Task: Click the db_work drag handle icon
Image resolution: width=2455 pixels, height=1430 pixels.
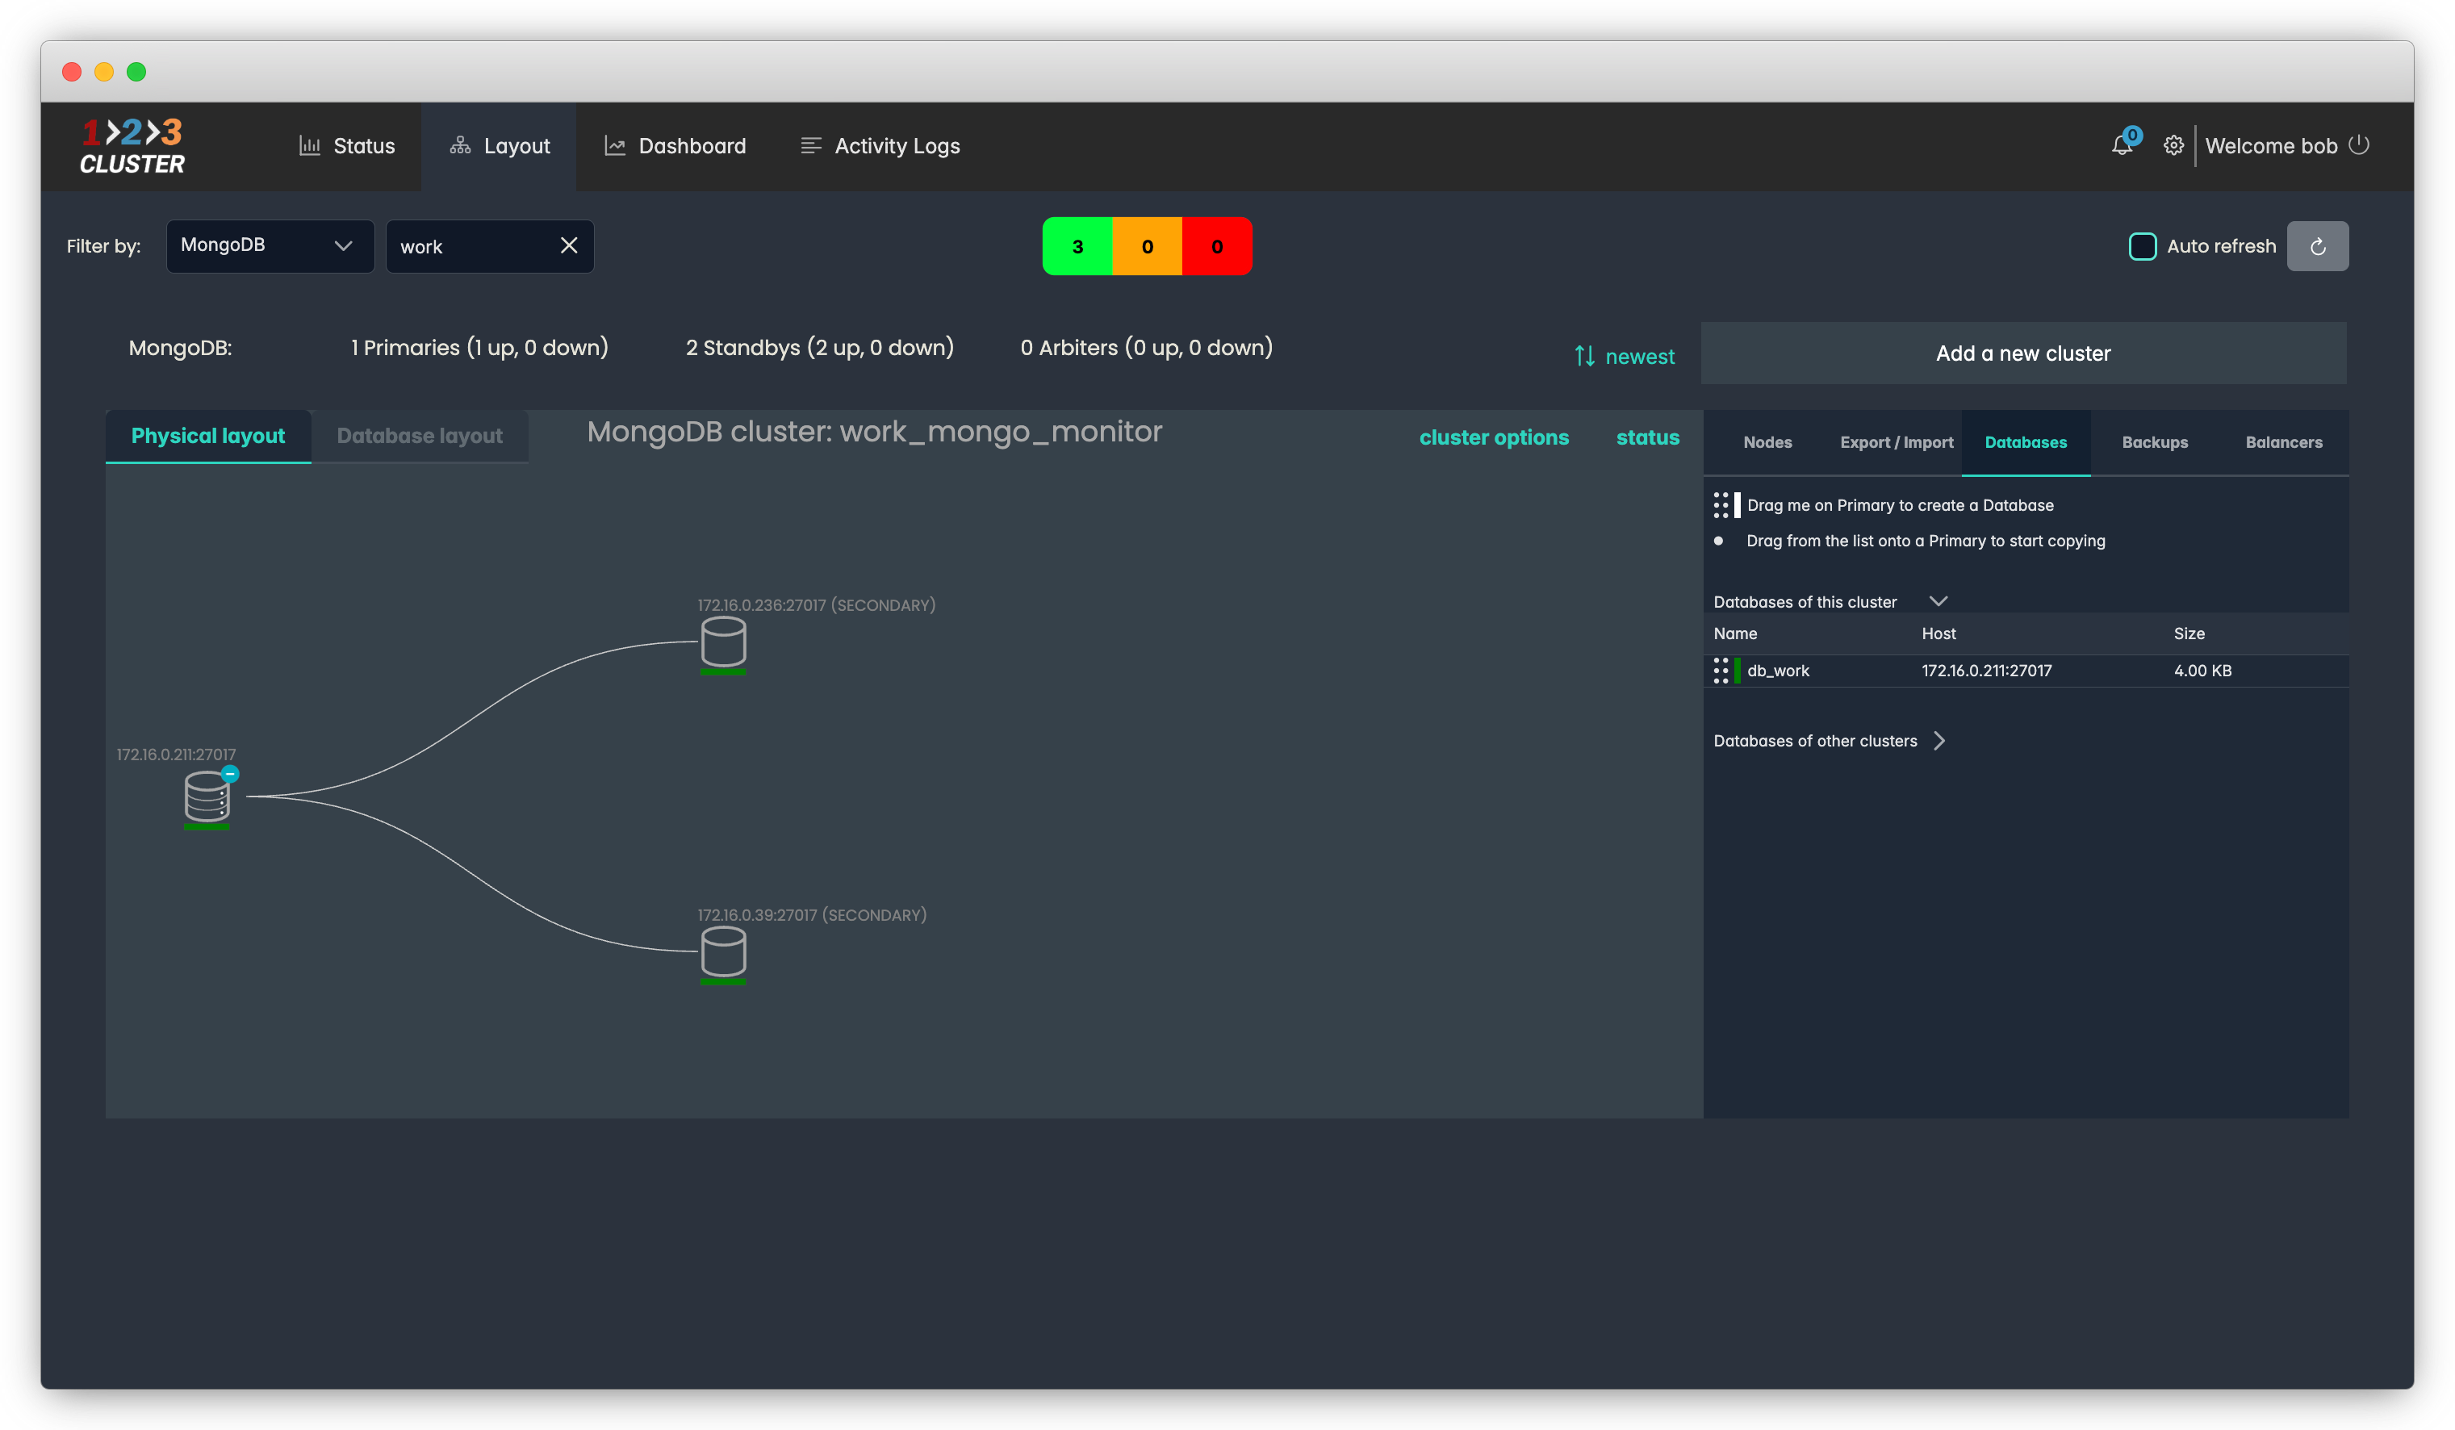Action: click(x=1721, y=670)
